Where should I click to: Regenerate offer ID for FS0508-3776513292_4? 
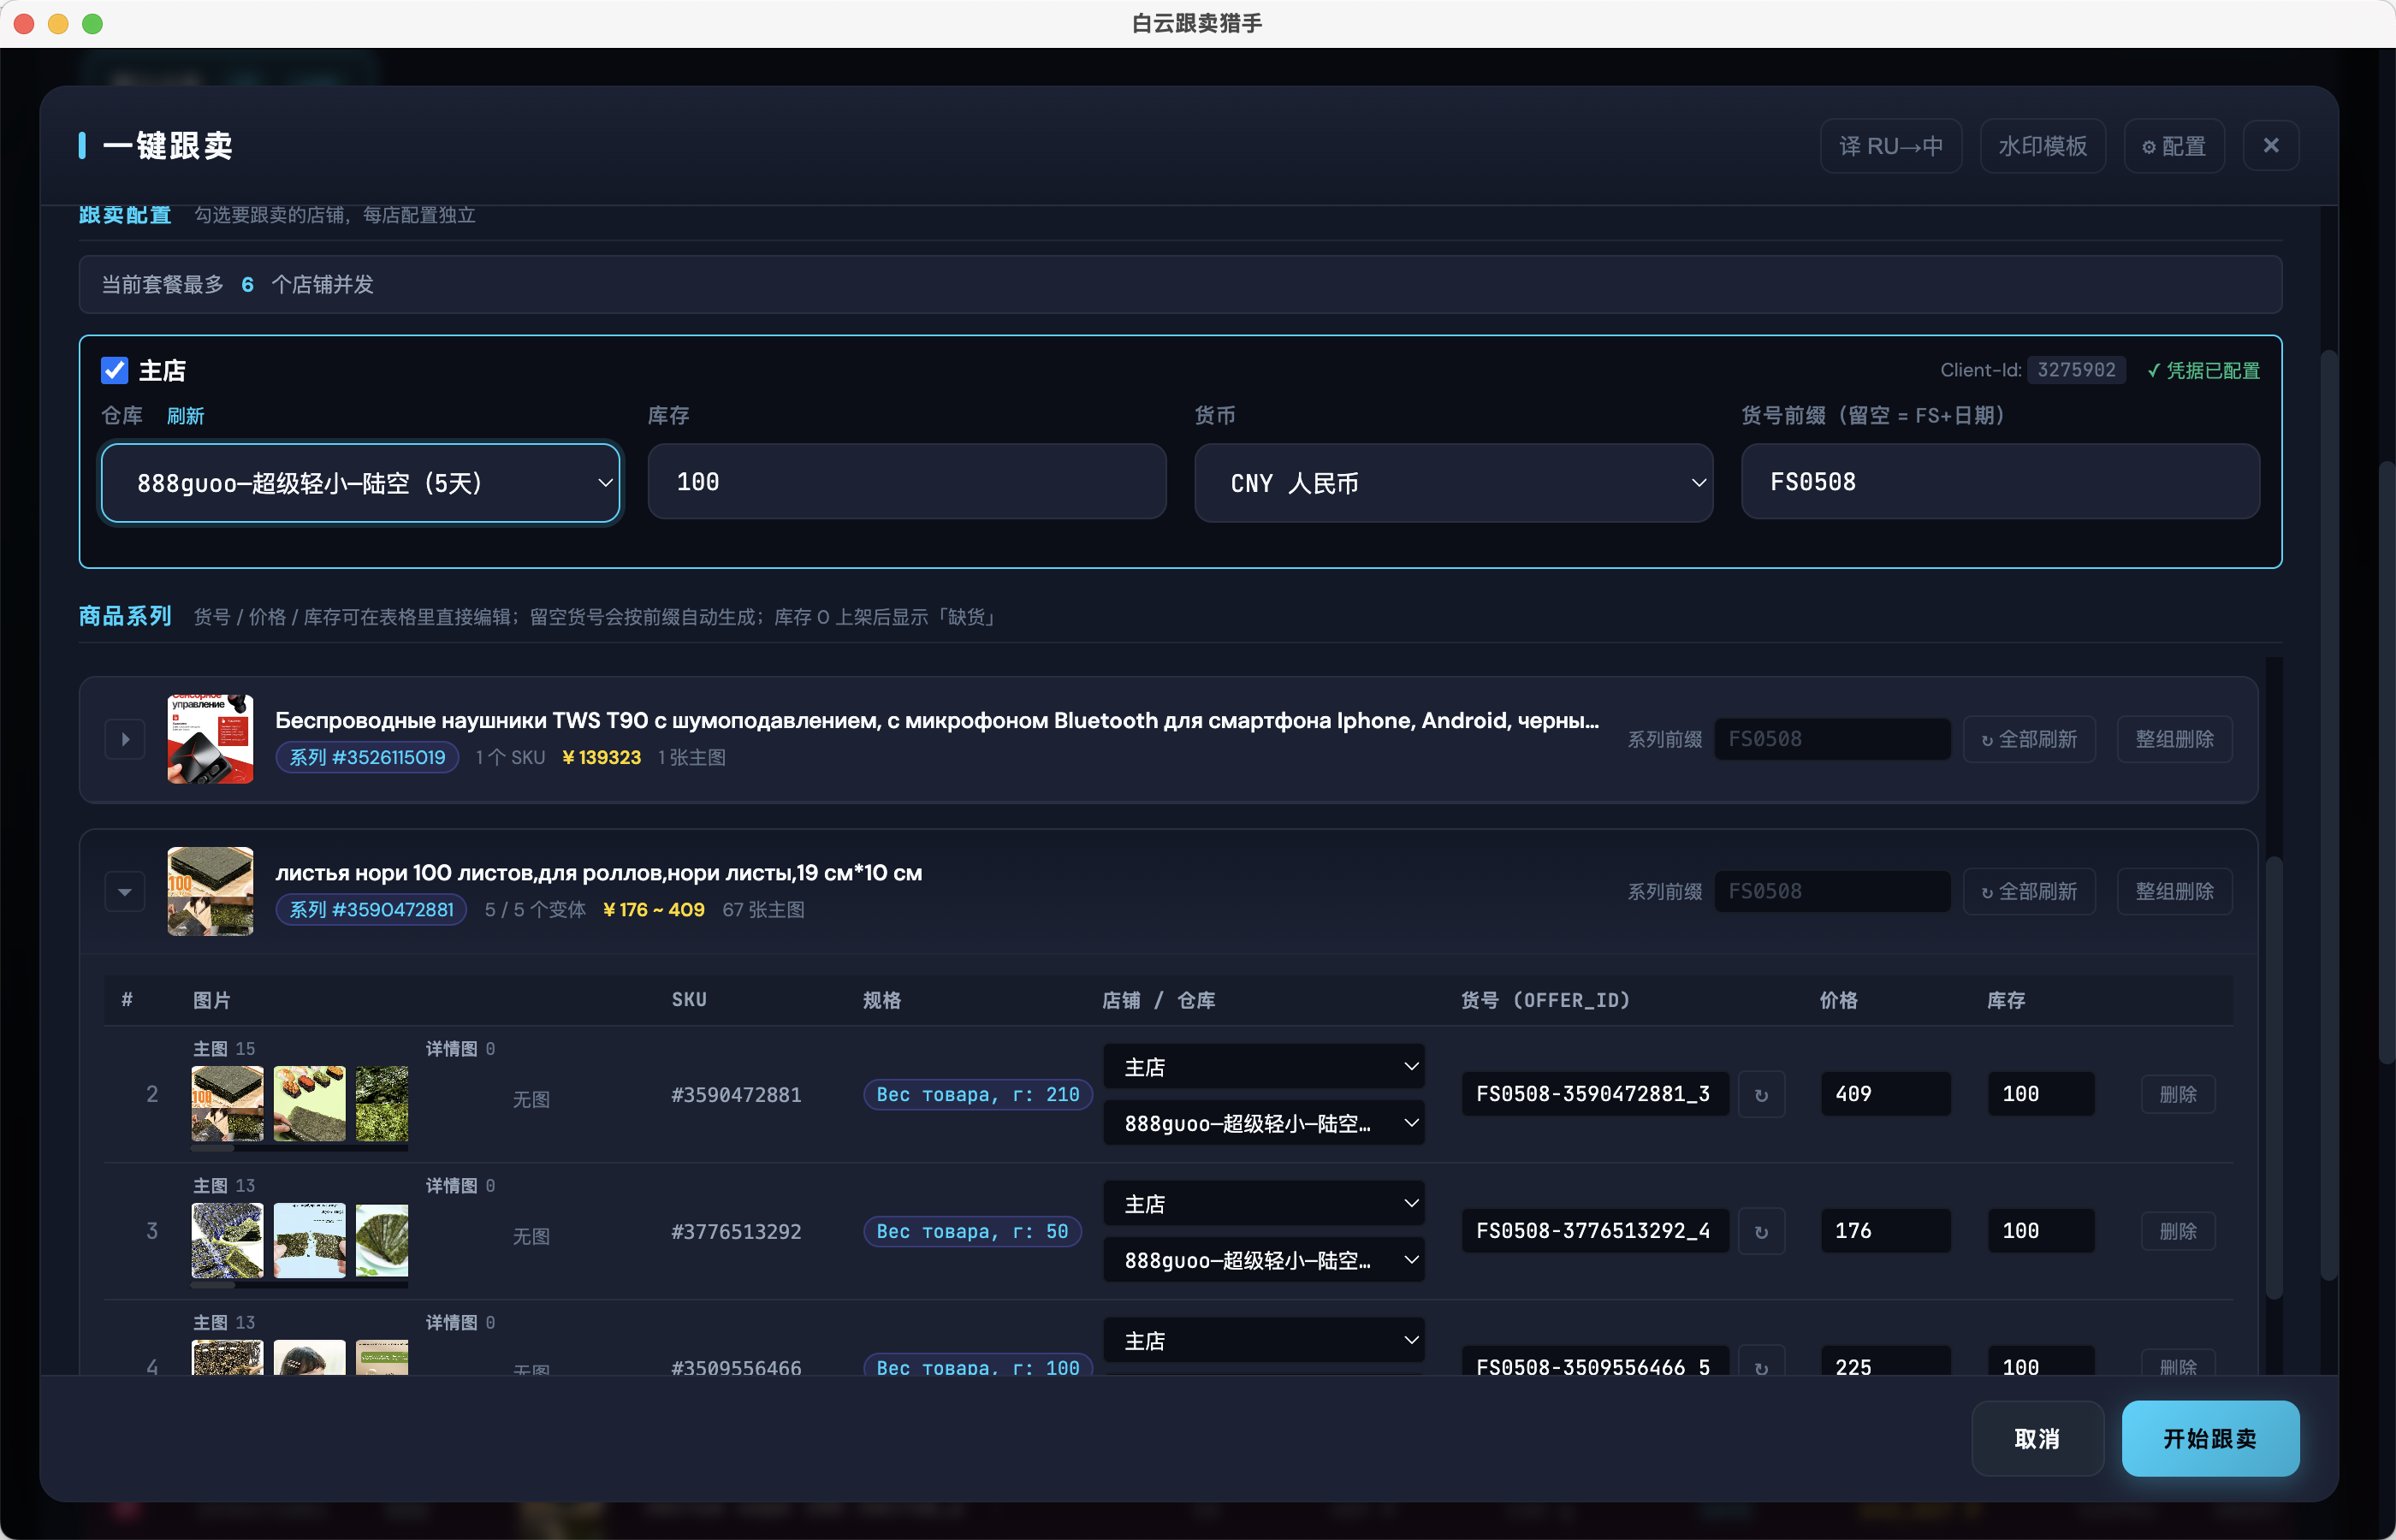coord(1762,1232)
